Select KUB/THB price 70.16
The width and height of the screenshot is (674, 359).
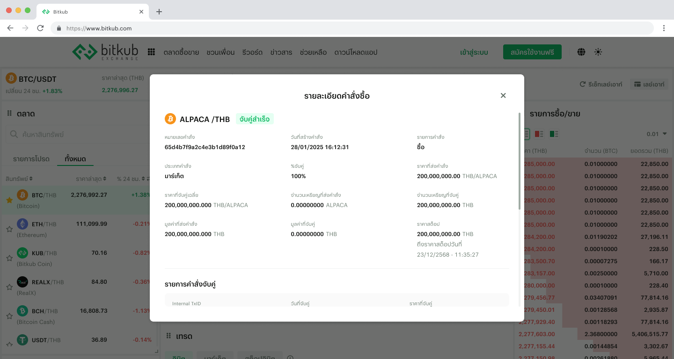99,253
